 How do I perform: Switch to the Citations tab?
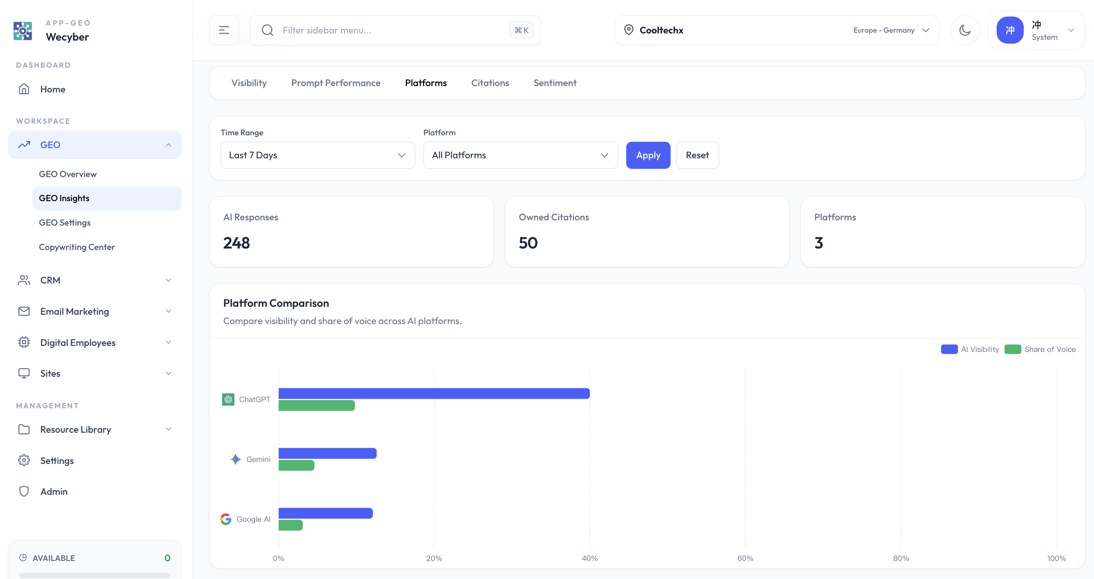[x=490, y=83]
